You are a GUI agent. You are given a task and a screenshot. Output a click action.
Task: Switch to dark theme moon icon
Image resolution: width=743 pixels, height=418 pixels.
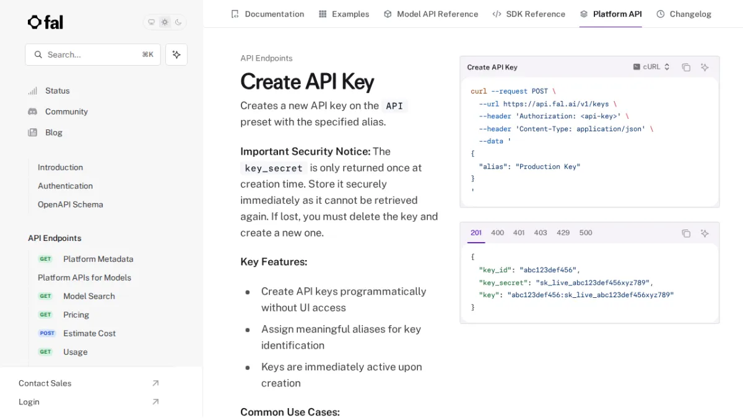pyautogui.click(x=178, y=22)
